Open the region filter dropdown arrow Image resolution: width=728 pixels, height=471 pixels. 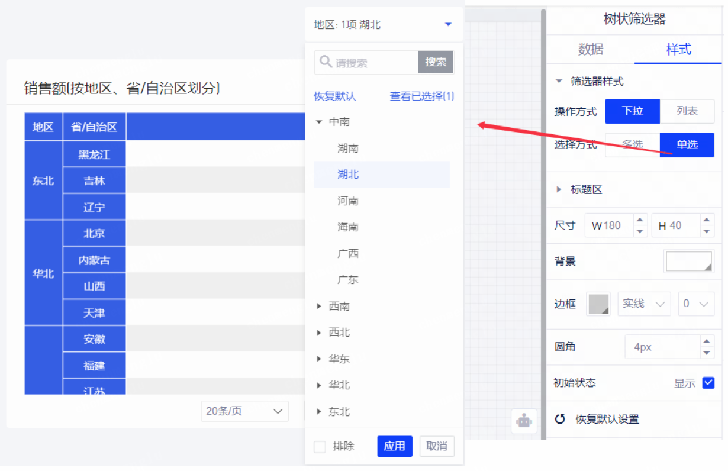pyautogui.click(x=448, y=25)
